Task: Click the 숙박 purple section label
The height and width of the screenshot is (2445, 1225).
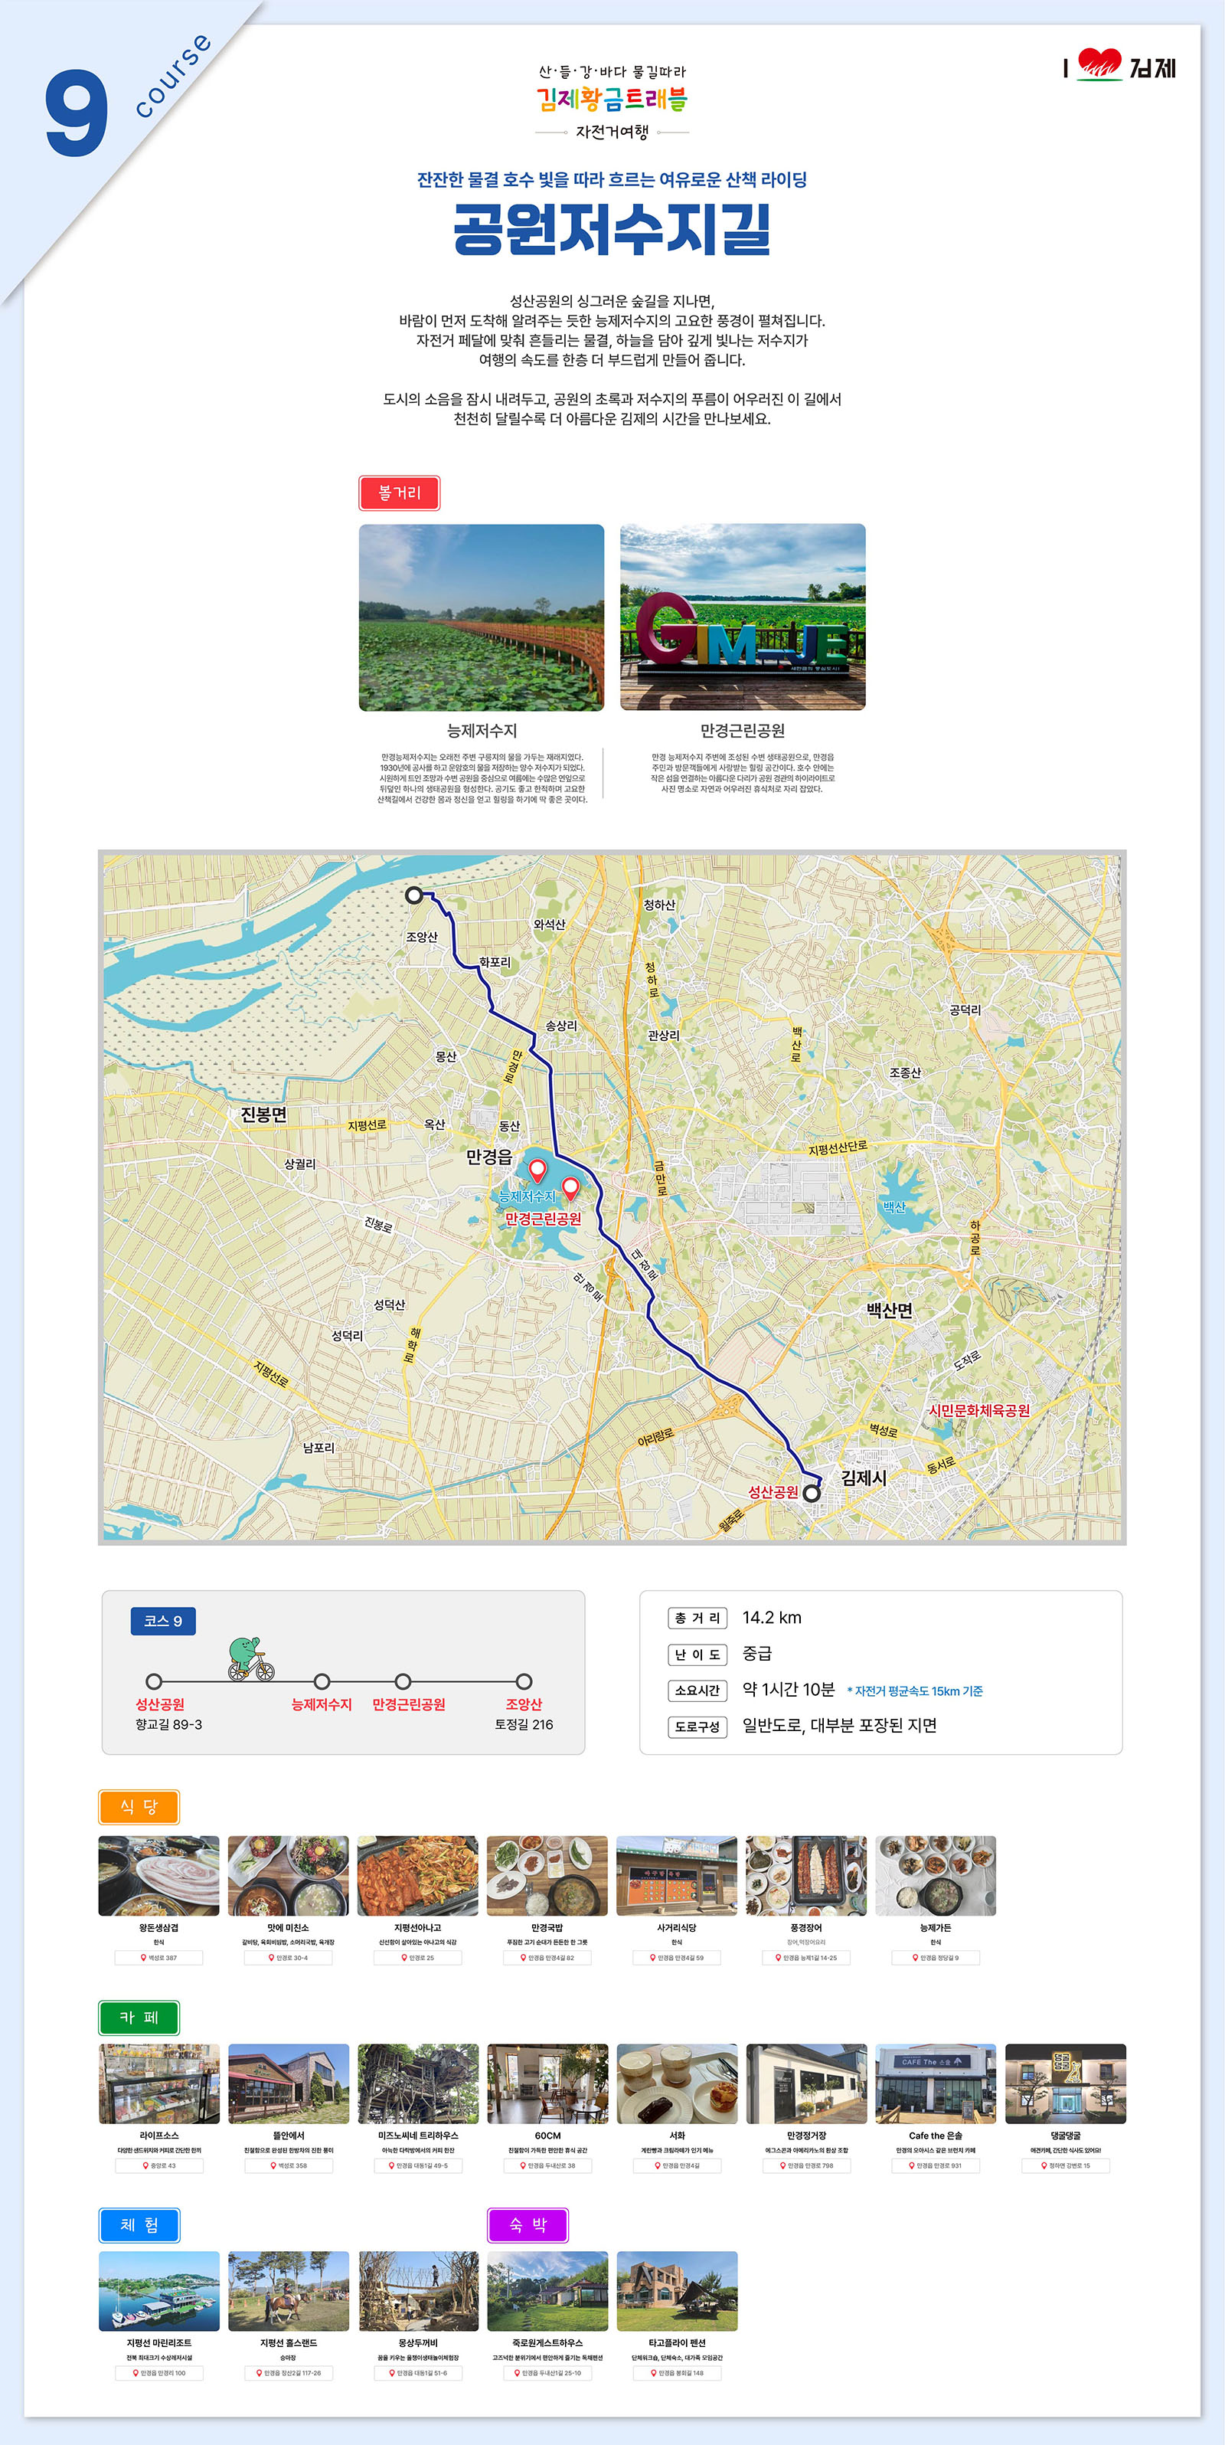Action: (x=528, y=2225)
